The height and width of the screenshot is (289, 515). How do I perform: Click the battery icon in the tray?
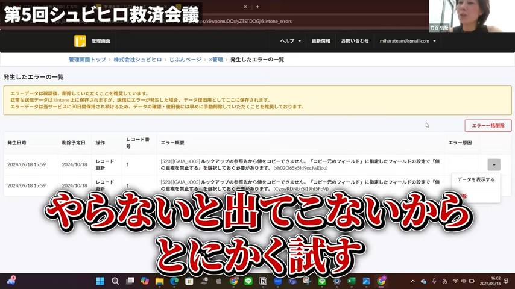[x=472, y=281]
